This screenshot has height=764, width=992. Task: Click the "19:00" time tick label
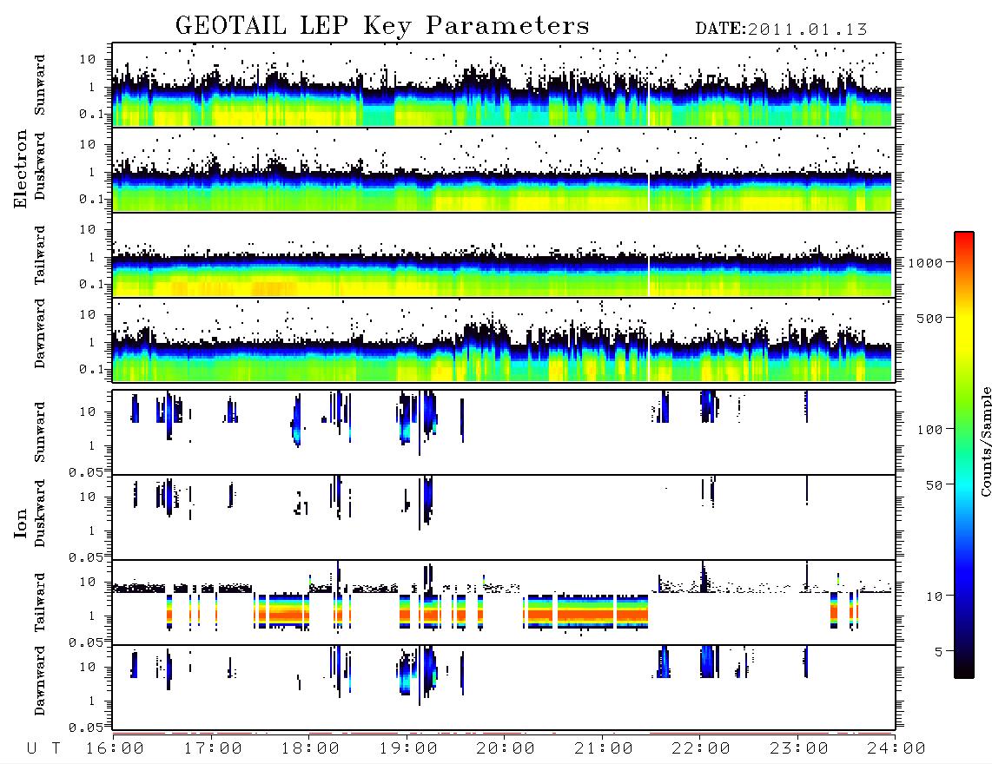[x=408, y=749]
